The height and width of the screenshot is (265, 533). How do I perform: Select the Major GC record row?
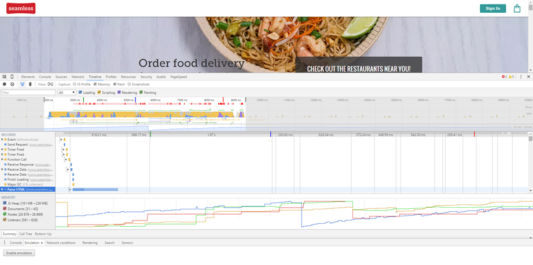pyautogui.click(x=28, y=185)
